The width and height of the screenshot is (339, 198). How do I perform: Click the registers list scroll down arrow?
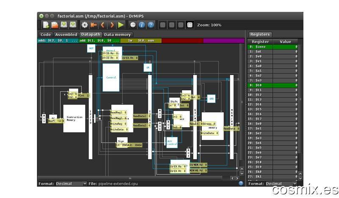pyautogui.click(x=300, y=178)
